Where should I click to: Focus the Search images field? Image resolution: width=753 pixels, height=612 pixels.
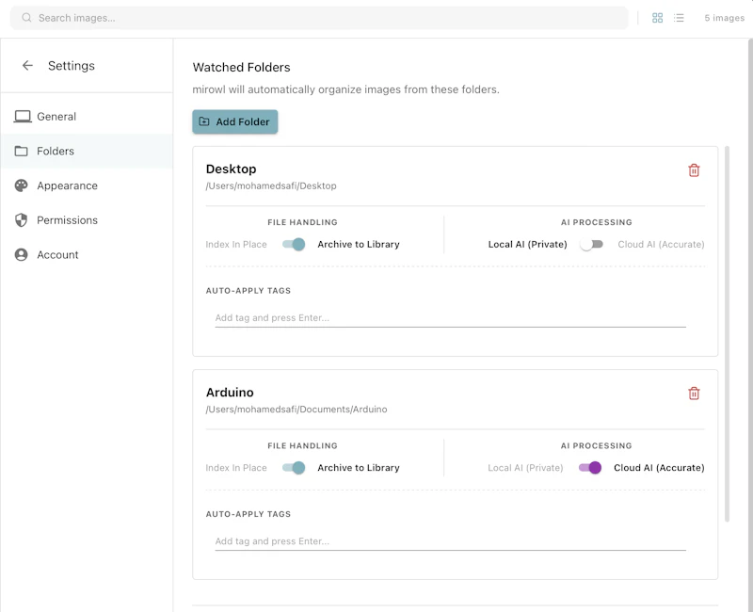[x=319, y=18]
